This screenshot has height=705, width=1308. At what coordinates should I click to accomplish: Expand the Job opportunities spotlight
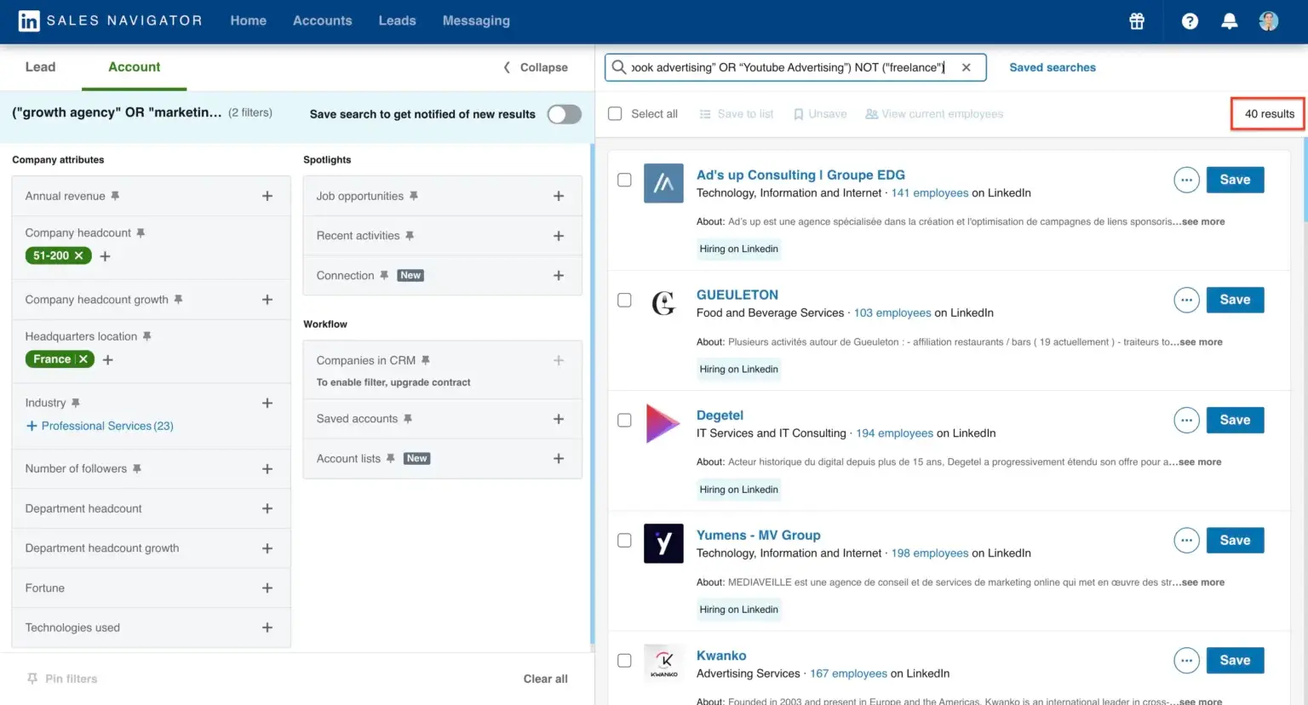(x=559, y=195)
